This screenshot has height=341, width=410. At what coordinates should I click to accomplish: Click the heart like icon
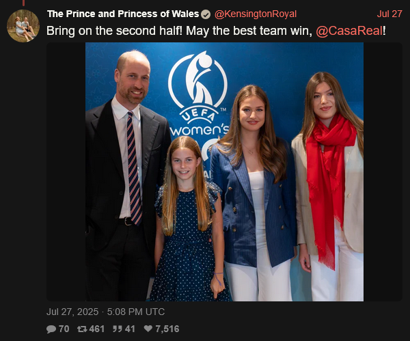(x=148, y=329)
